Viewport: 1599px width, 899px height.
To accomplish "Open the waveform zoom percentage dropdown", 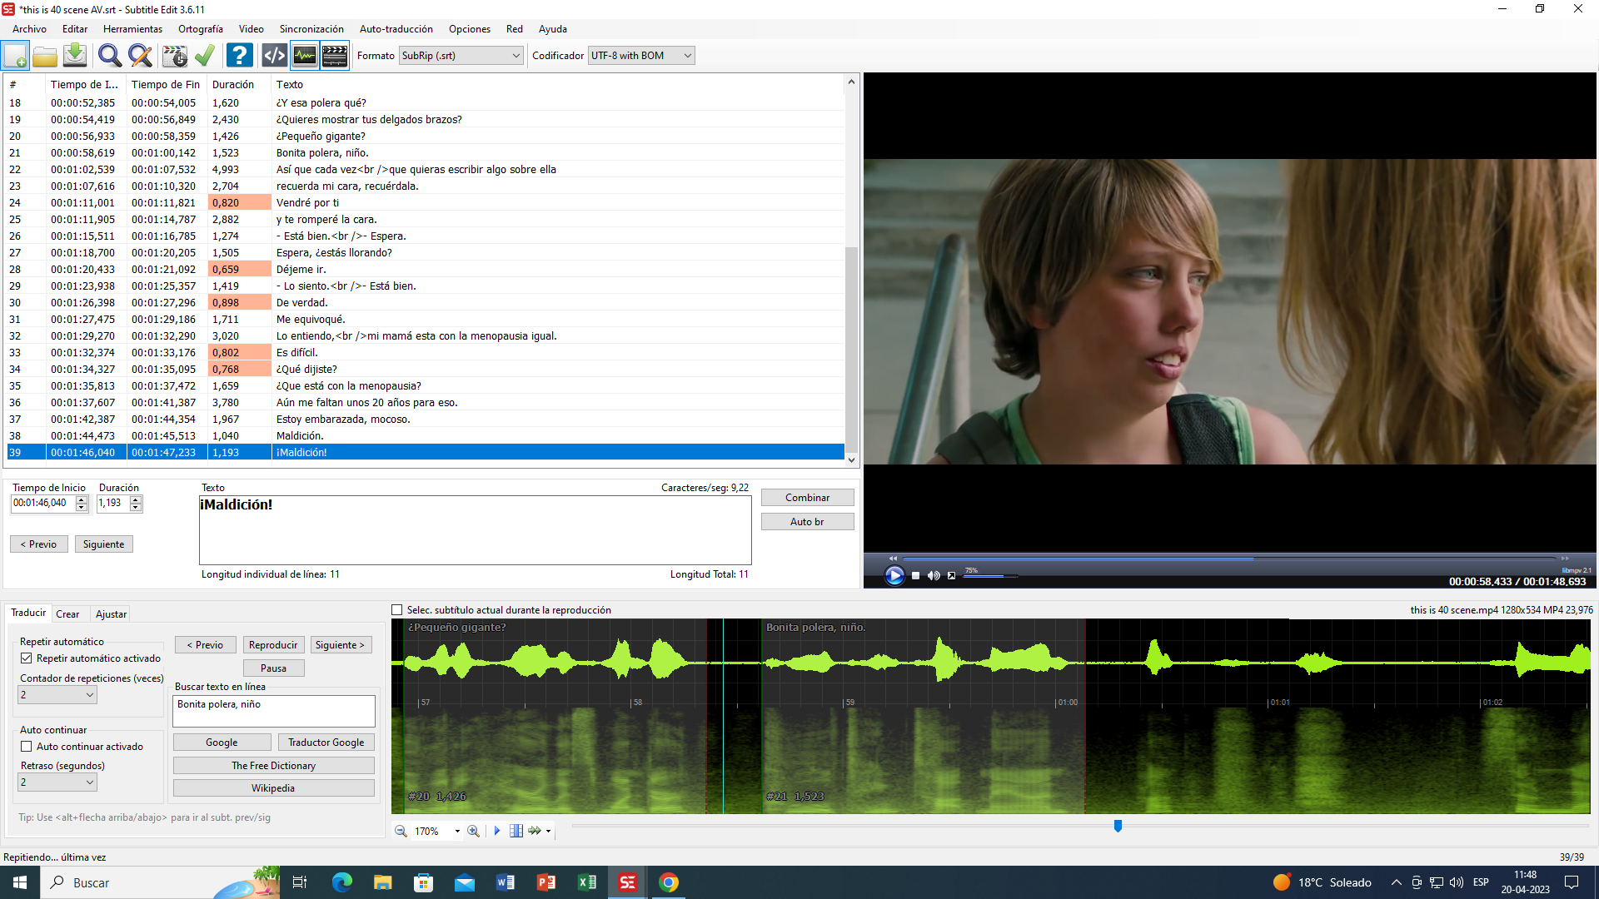I will [x=456, y=830].
